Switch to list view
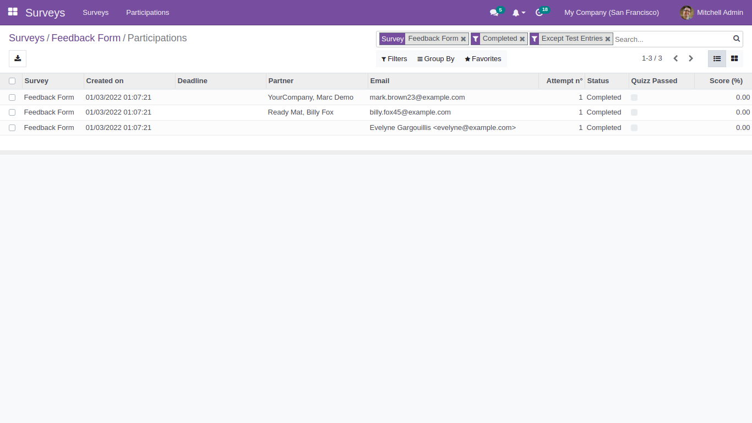 pyautogui.click(x=717, y=58)
